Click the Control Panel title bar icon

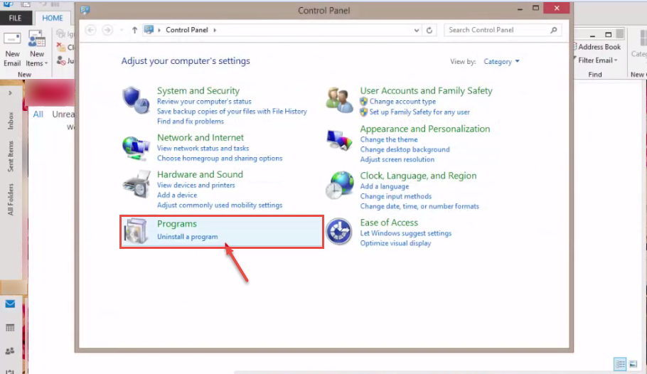click(85, 10)
